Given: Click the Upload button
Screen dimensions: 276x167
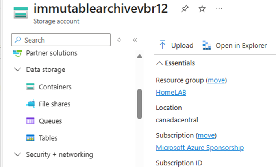Looking at the screenshot, I should pyautogui.click(x=176, y=45).
